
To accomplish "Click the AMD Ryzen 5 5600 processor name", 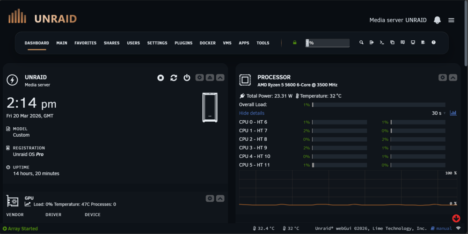I will point(298,85).
